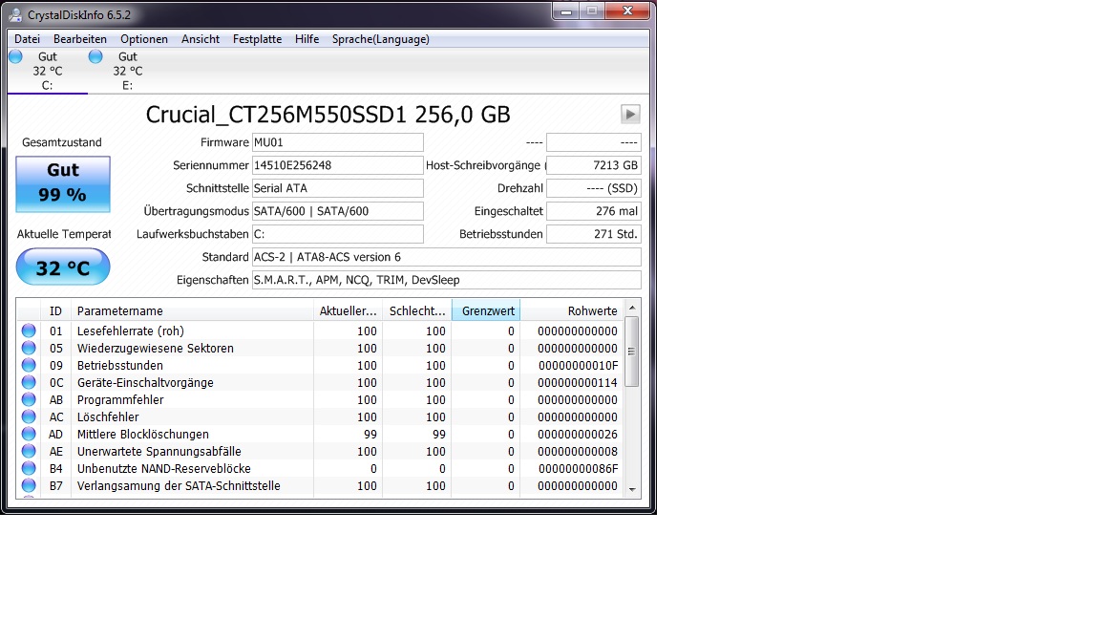Click the 32 °C temperature button
Image resolution: width=1100 pixels, height=619 pixels.
[x=63, y=267]
